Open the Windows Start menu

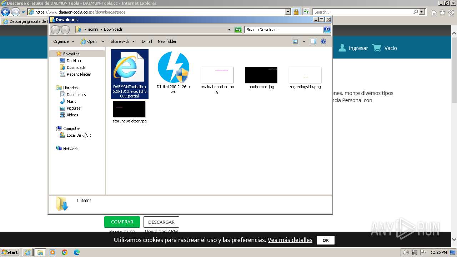coord(10,252)
